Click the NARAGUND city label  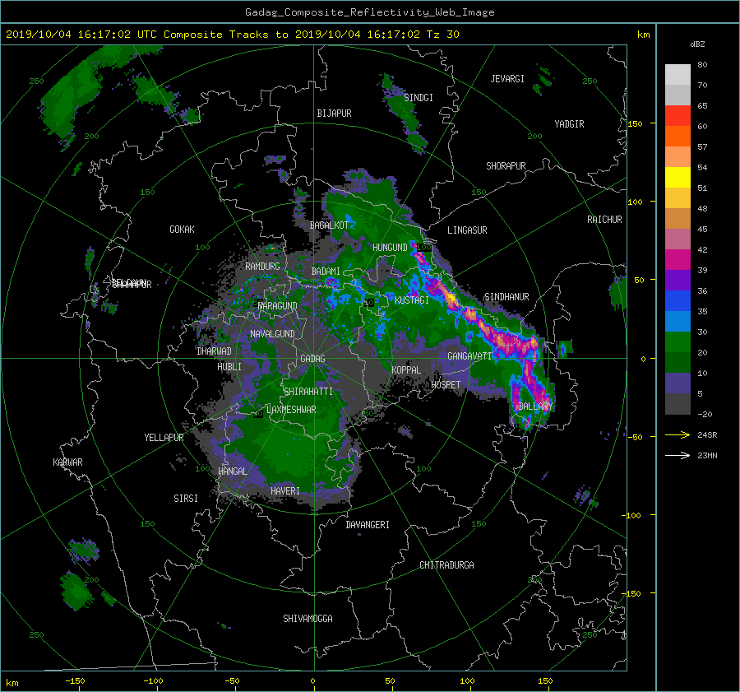click(278, 306)
